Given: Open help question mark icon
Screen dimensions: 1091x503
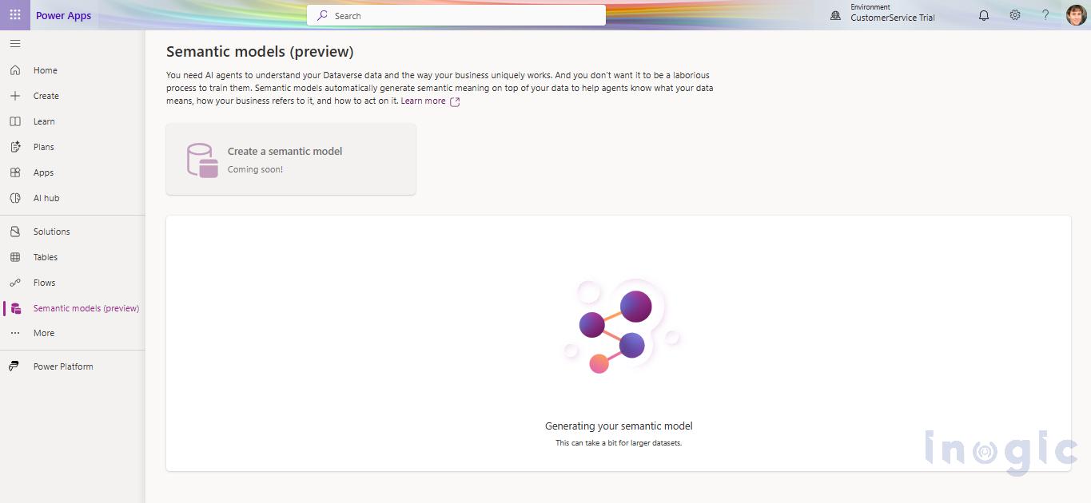Looking at the screenshot, I should [x=1045, y=15].
